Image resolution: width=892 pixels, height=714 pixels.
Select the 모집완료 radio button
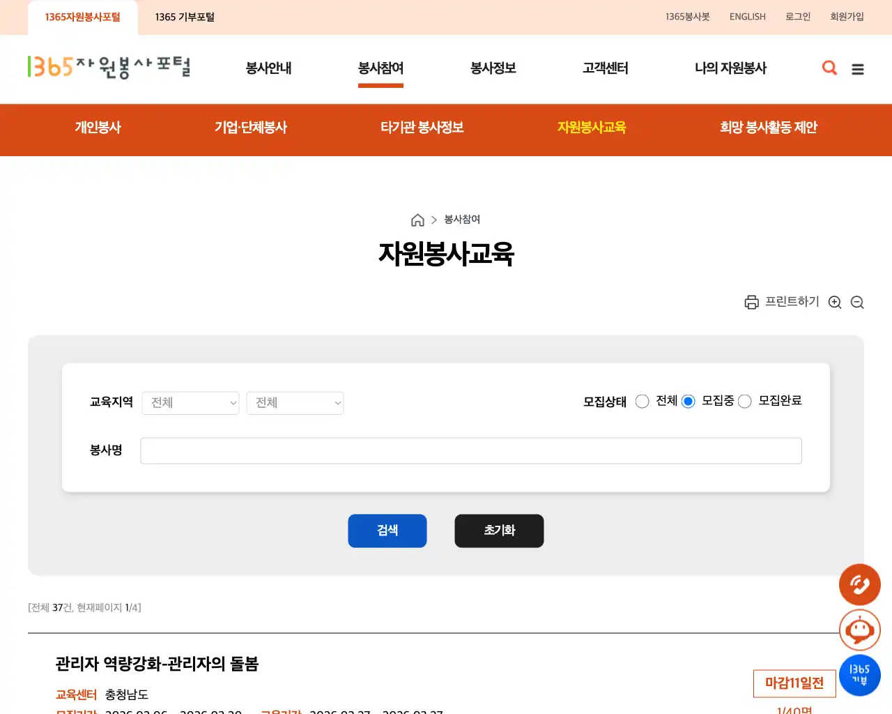(744, 401)
